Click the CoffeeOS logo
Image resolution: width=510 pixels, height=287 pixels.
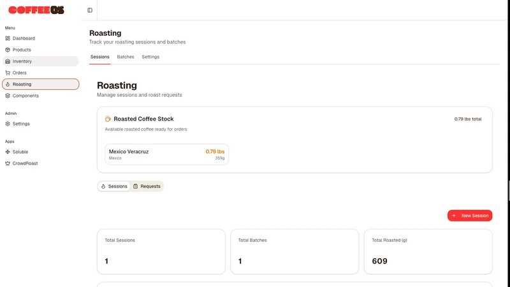(36, 10)
